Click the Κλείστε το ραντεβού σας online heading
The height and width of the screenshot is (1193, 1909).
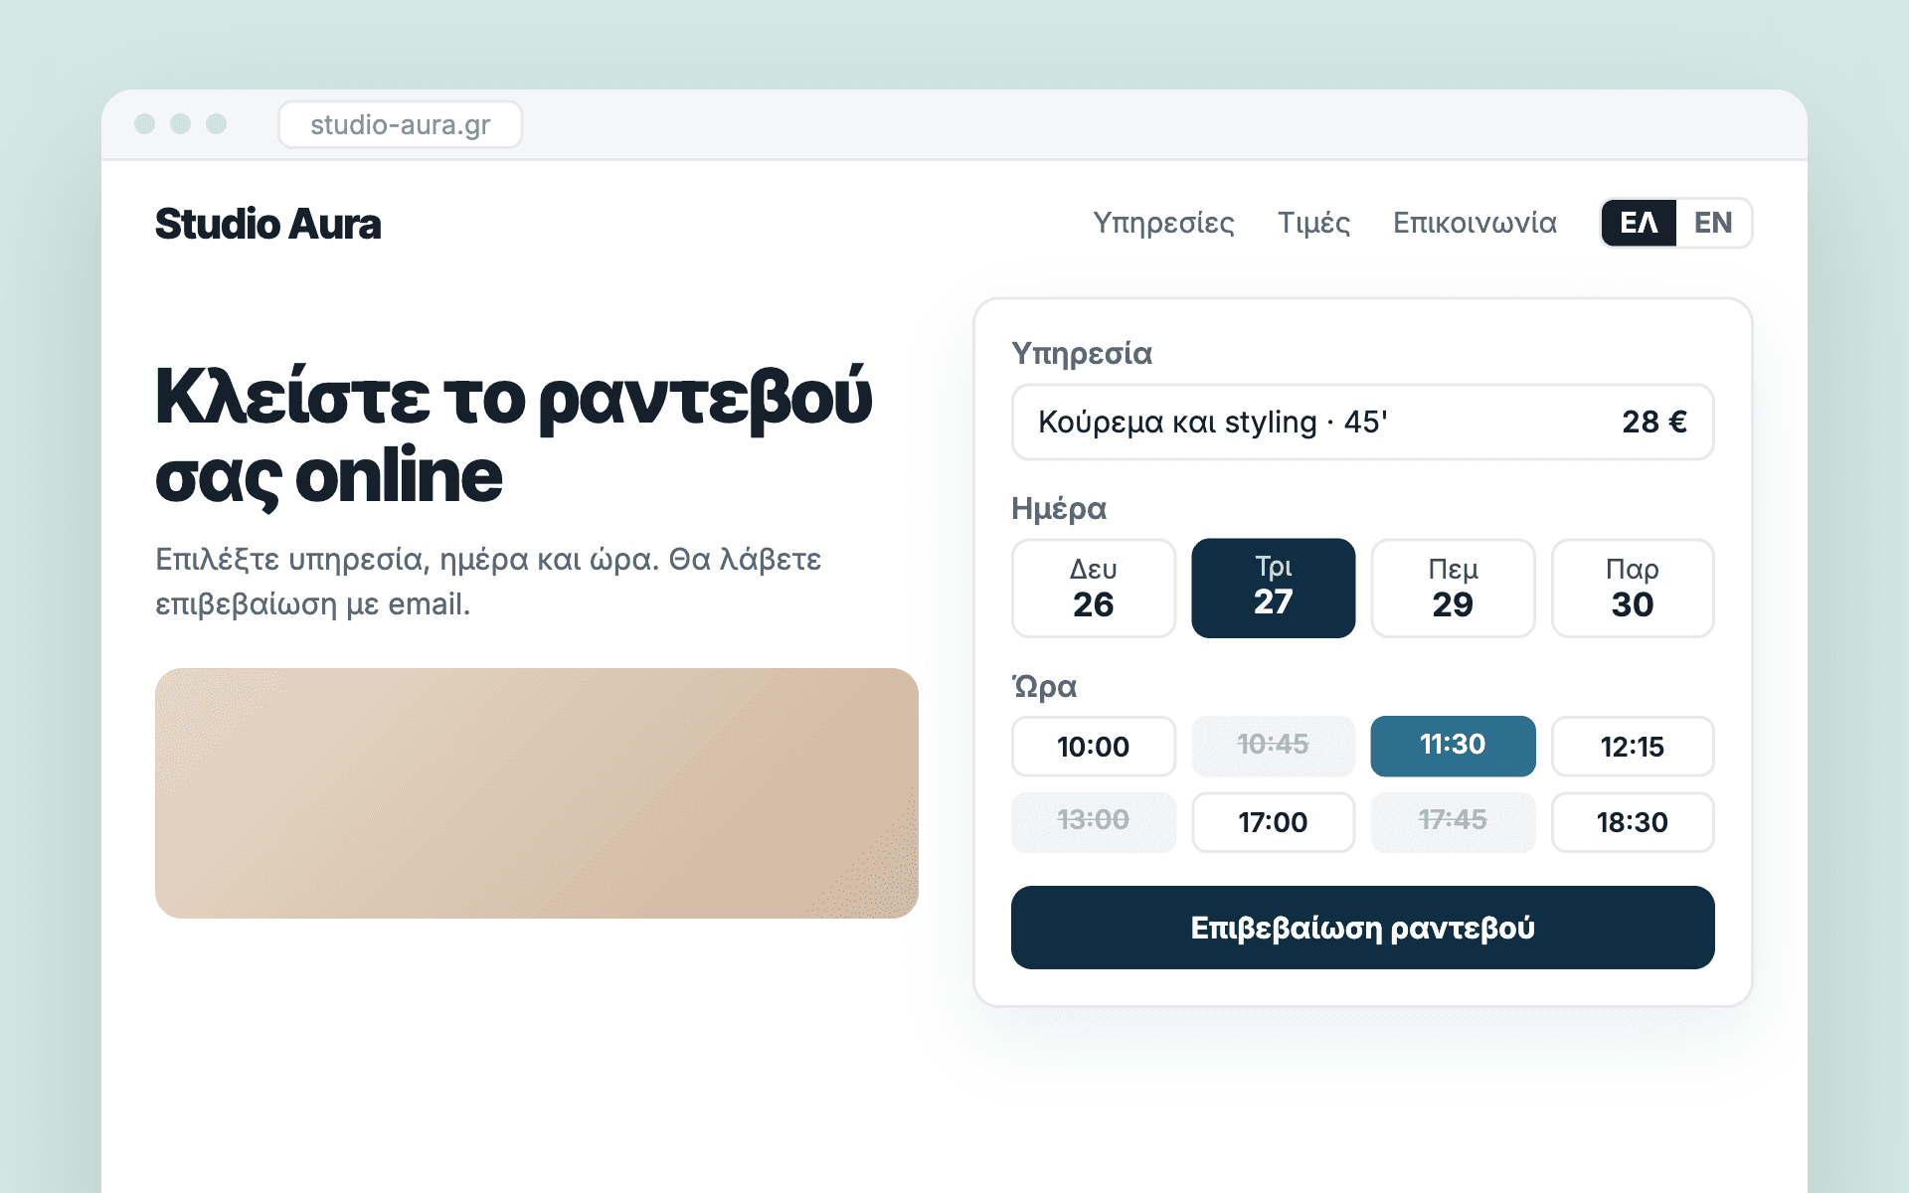pos(513,435)
